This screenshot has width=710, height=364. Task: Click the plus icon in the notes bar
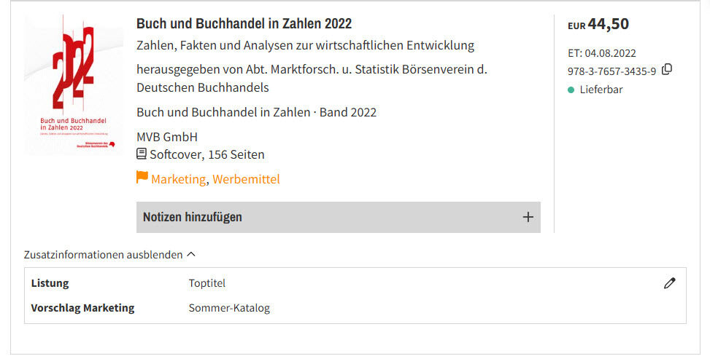pos(528,217)
